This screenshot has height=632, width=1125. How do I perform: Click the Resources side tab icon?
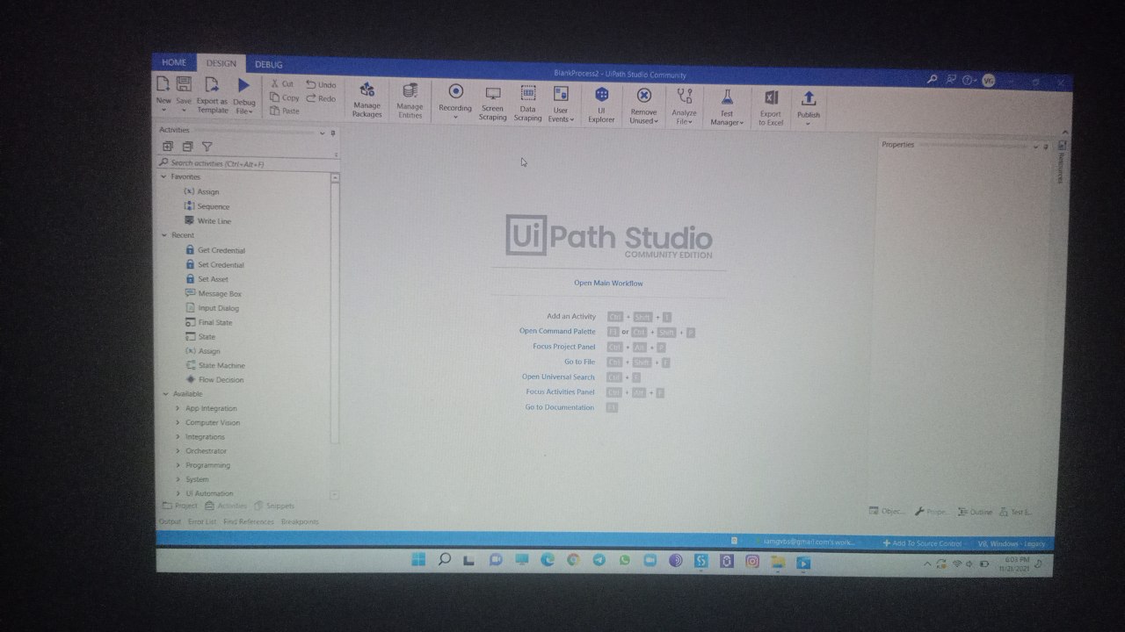click(x=1062, y=146)
